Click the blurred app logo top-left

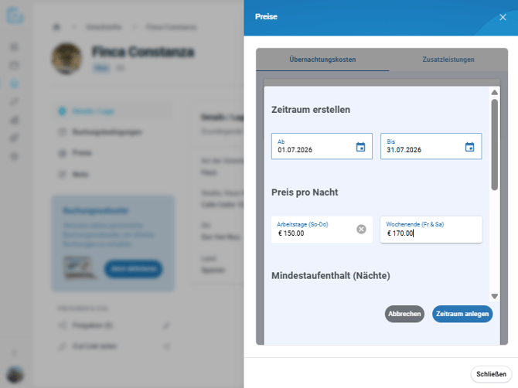[x=15, y=15]
